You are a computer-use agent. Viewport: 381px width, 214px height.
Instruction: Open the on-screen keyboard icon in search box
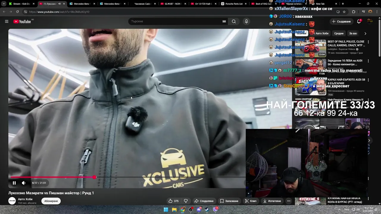(224, 21)
